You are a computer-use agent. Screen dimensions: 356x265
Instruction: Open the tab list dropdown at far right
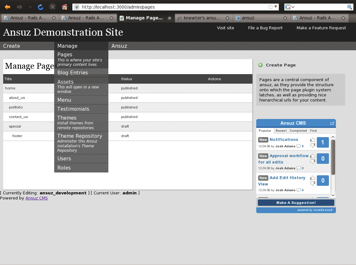tap(352, 18)
